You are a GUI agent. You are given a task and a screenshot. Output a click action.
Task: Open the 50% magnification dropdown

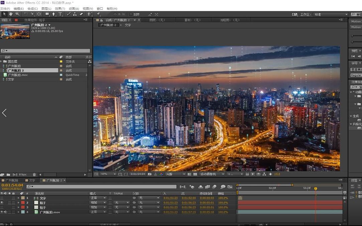tap(108, 174)
